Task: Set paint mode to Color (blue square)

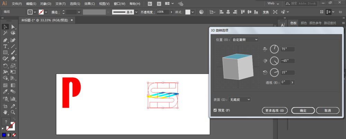Action: pyautogui.click(x=4, y=135)
